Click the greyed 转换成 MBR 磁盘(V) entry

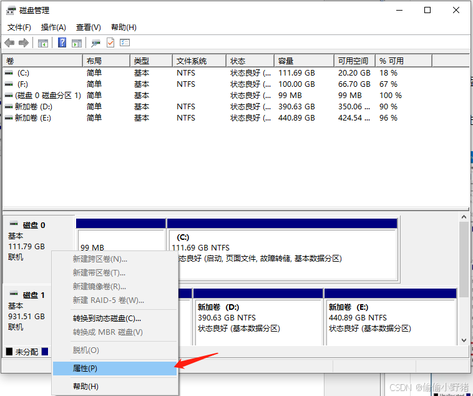click(x=115, y=332)
